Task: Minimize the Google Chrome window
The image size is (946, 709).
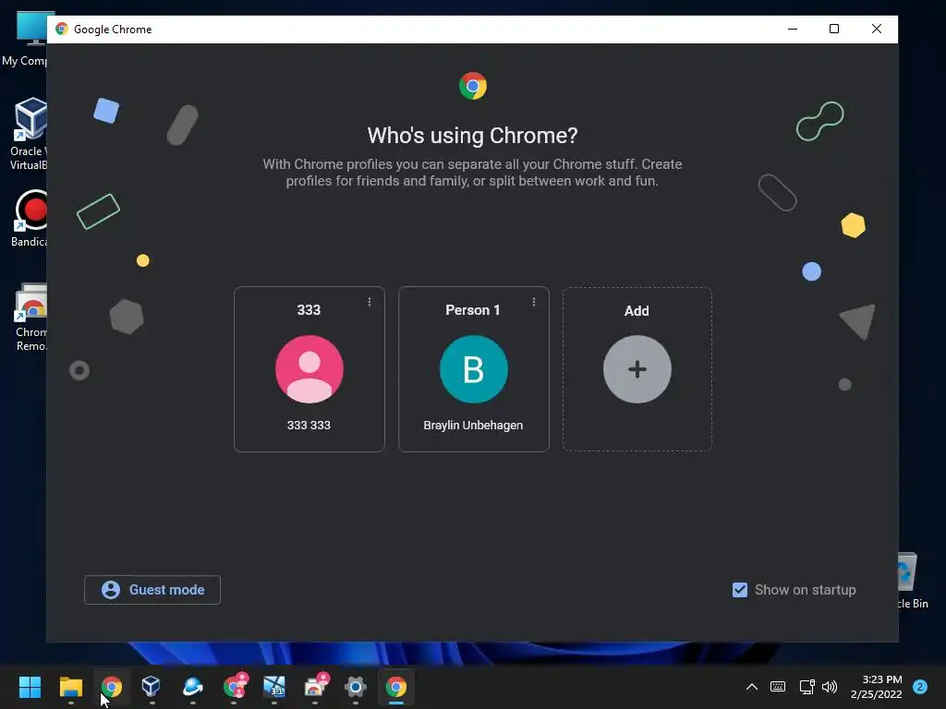Action: [793, 29]
